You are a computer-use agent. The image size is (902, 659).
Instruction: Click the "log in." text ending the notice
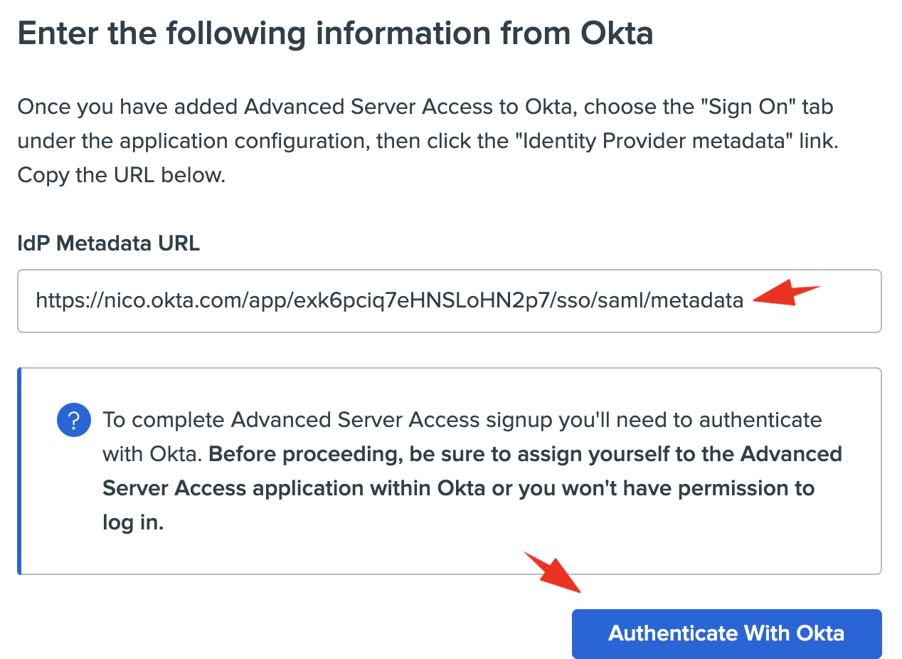(133, 523)
